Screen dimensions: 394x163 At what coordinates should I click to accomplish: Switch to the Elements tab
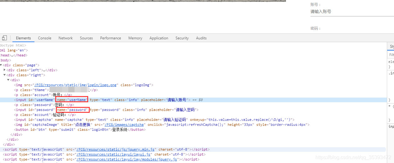24,38
